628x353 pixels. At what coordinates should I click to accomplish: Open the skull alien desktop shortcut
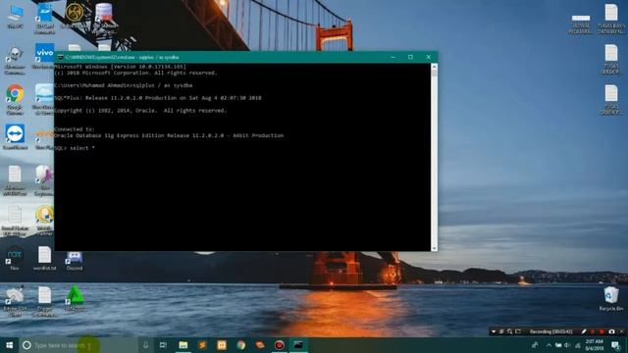15,60
